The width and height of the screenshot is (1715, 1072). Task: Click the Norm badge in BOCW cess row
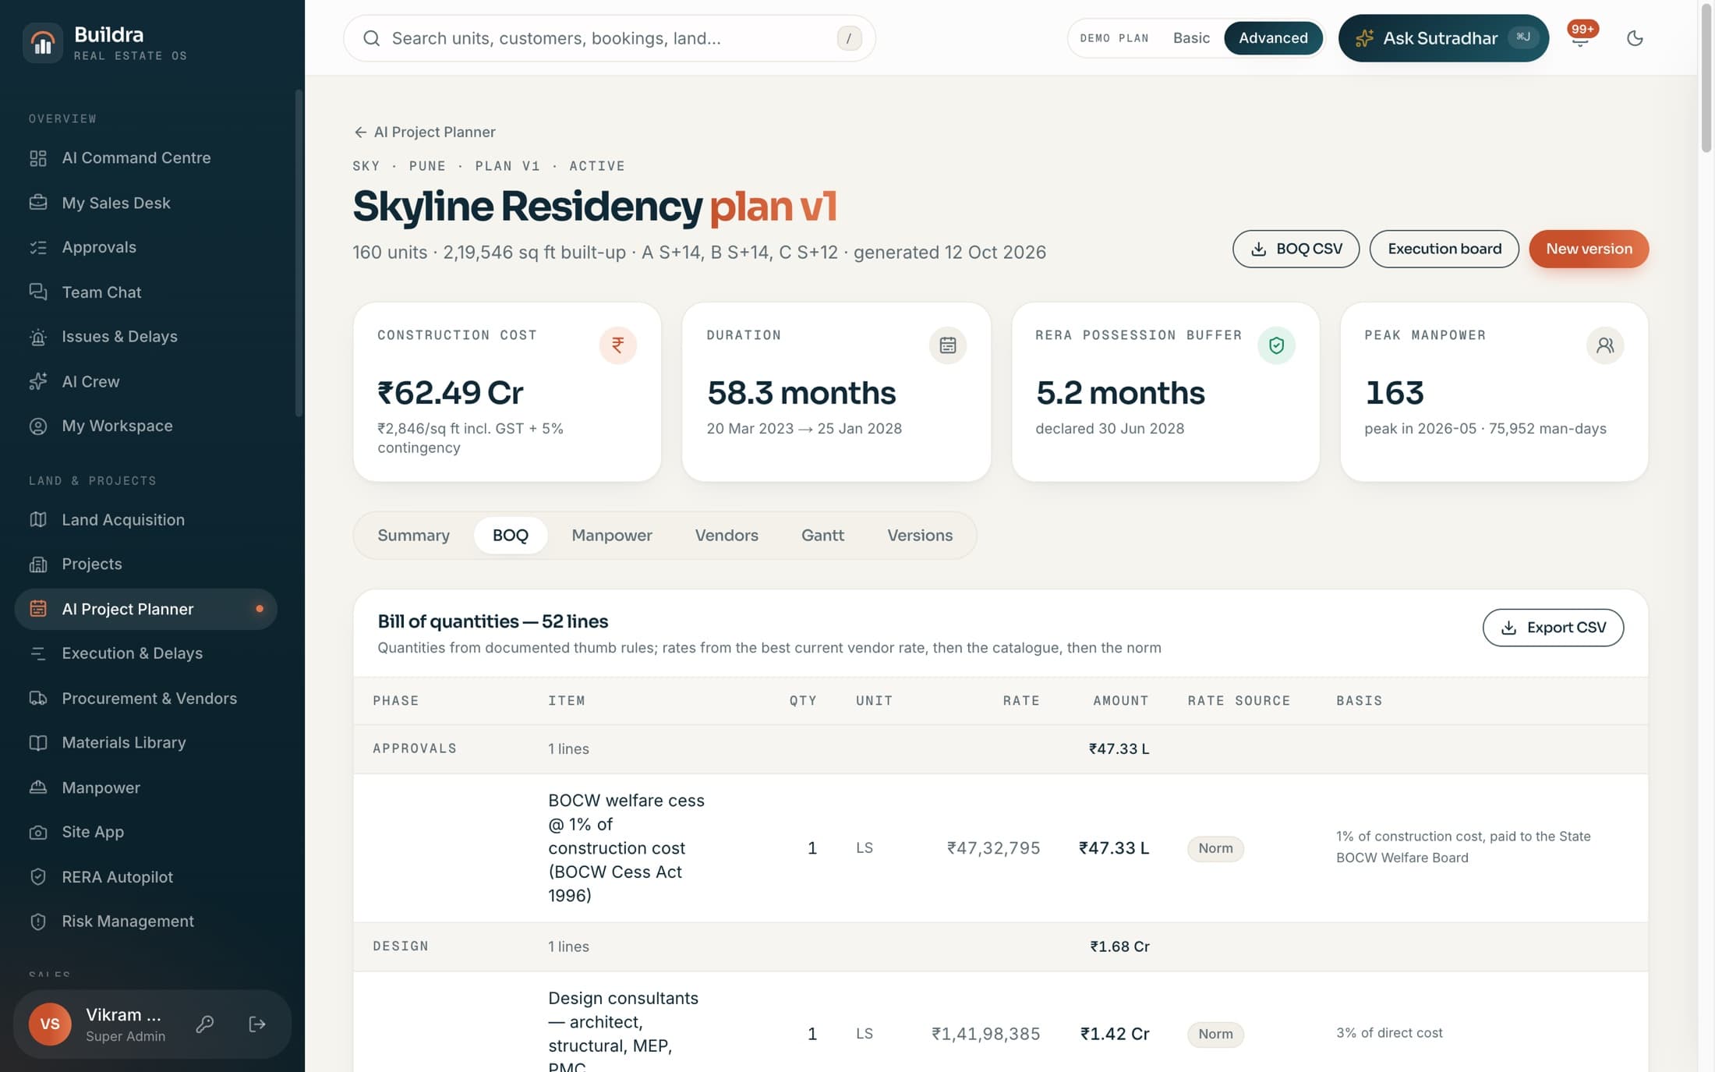click(1215, 848)
